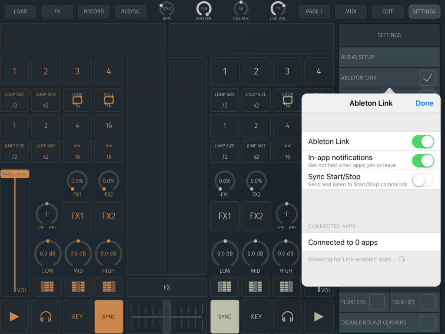Screen dimensions: 445x334
Task: Turn off Ableton Link
Action: [x=422, y=141]
